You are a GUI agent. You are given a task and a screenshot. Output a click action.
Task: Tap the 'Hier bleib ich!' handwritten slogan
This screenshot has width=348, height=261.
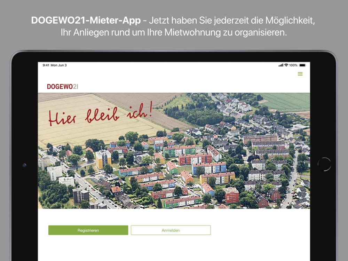tap(100, 114)
